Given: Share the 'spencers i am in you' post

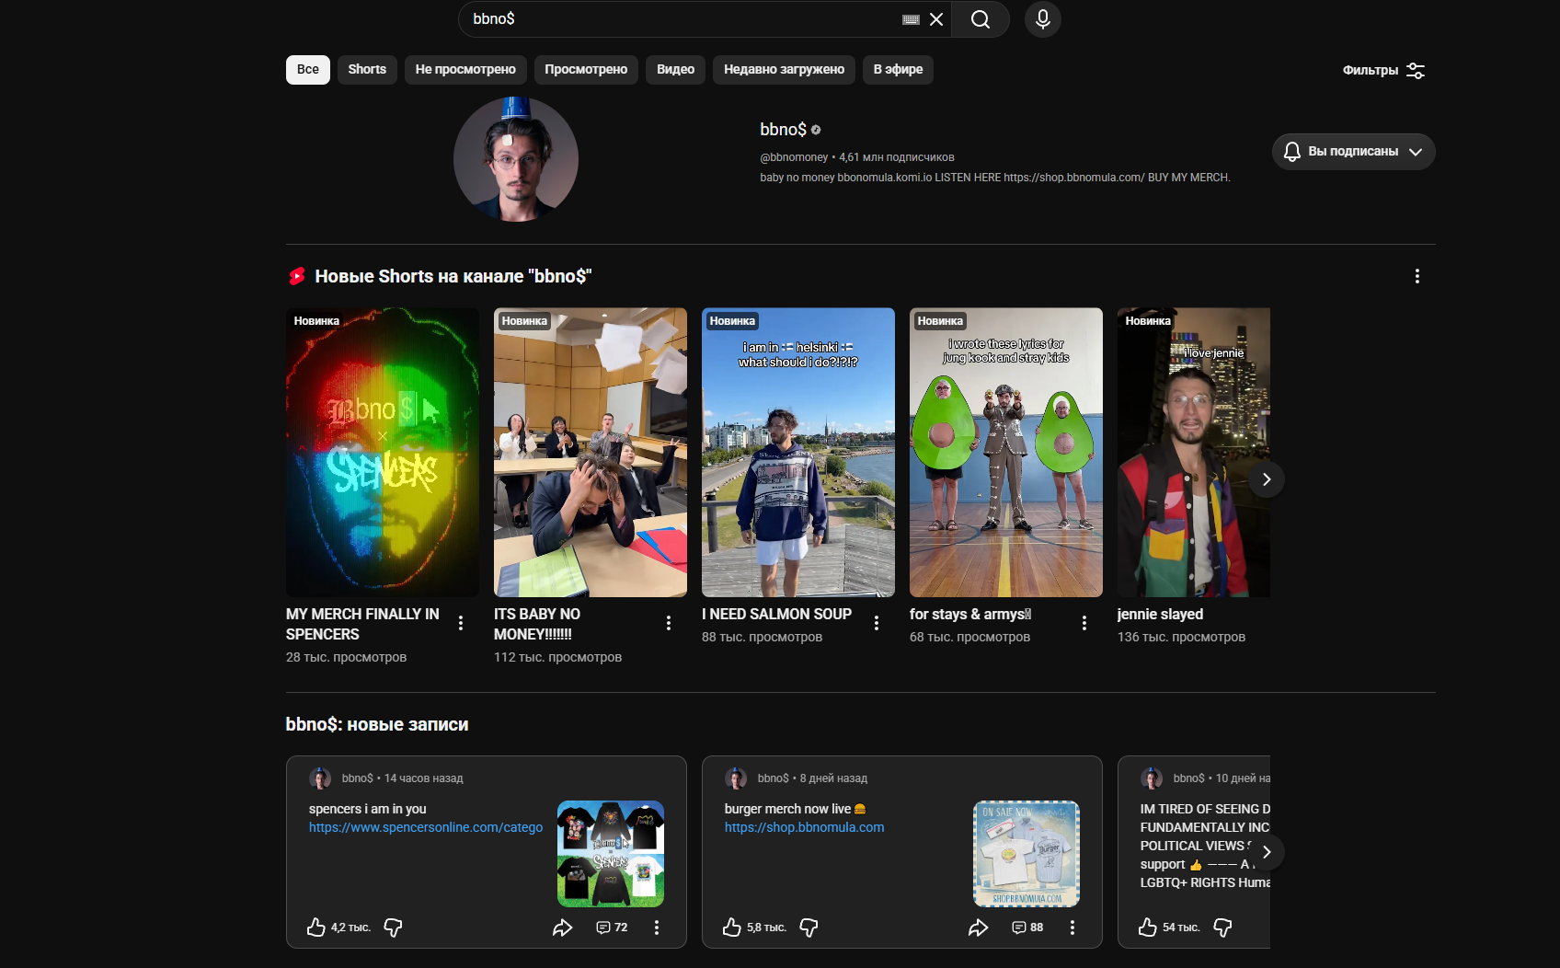Looking at the screenshot, I should [x=563, y=928].
